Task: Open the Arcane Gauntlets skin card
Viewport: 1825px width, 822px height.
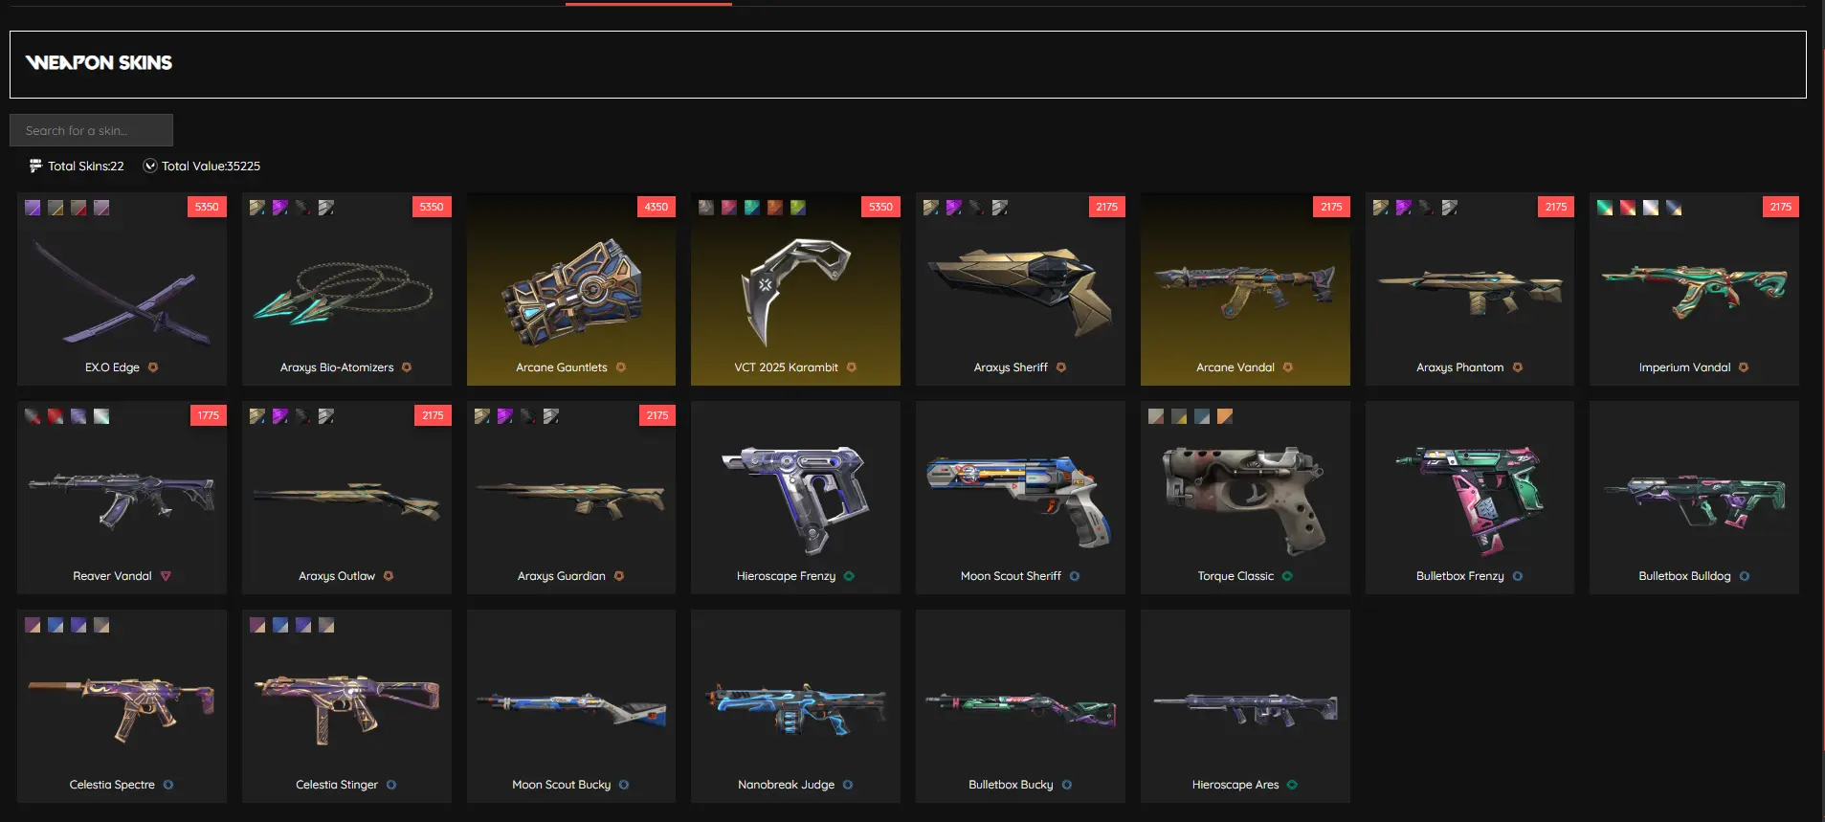Action: 571,289
